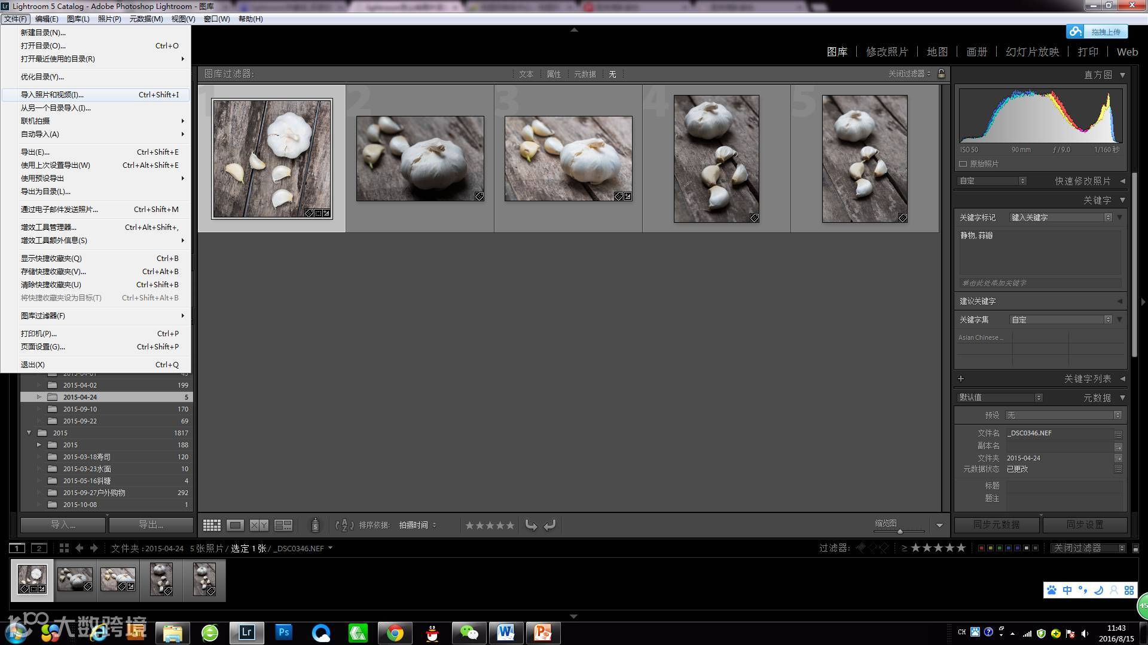
Task: Toggle the filter on/off switch
Action: point(1135,548)
